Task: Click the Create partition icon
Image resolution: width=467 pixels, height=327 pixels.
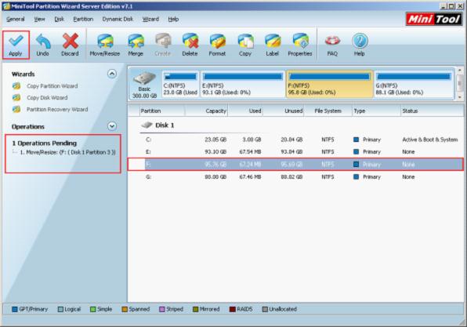Action: click(x=163, y=45)
